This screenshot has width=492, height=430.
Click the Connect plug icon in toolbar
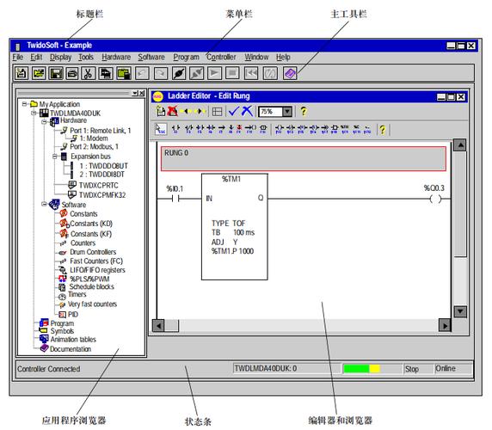pos(179,74)
